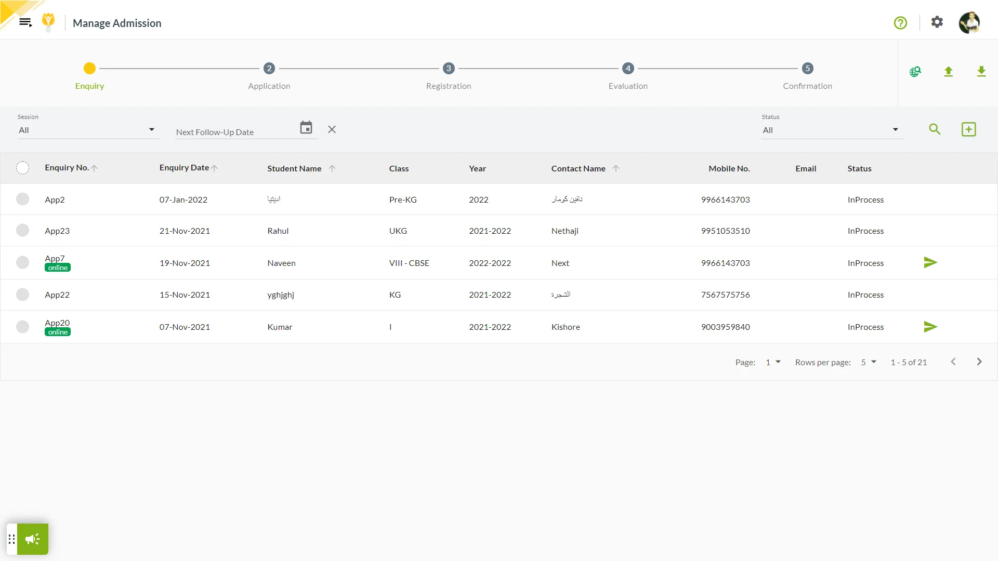Select the App22 row checkbox
This screenshot has height=561, width=998.
(22, 295)
